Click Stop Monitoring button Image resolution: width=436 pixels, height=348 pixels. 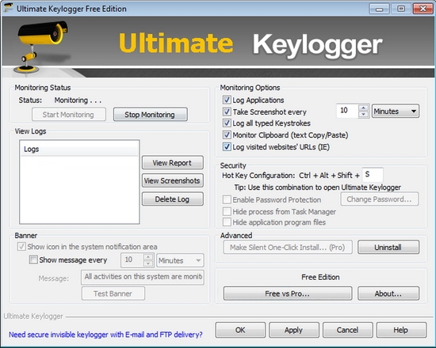point(150,115)
